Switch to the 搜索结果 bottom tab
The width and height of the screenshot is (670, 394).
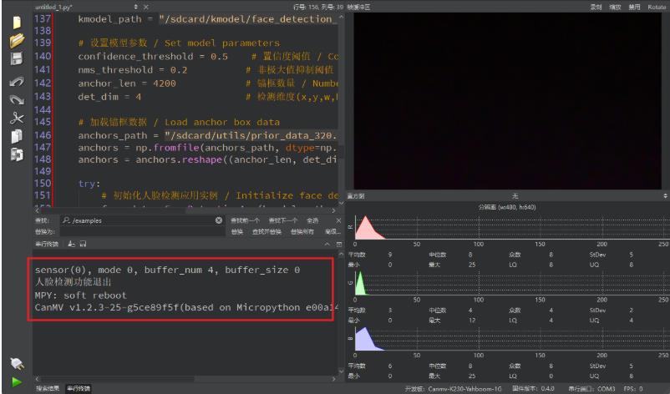coord(46,389)
